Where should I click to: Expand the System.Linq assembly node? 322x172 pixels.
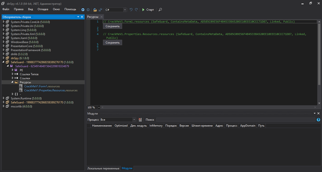coord(4,30)
